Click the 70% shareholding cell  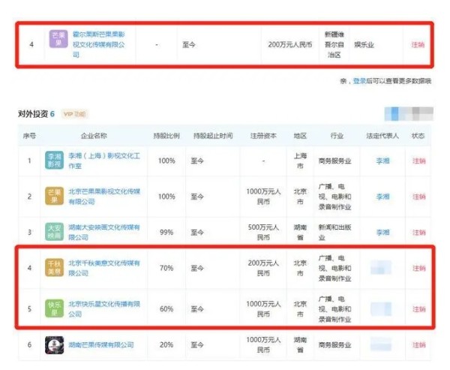166,268
